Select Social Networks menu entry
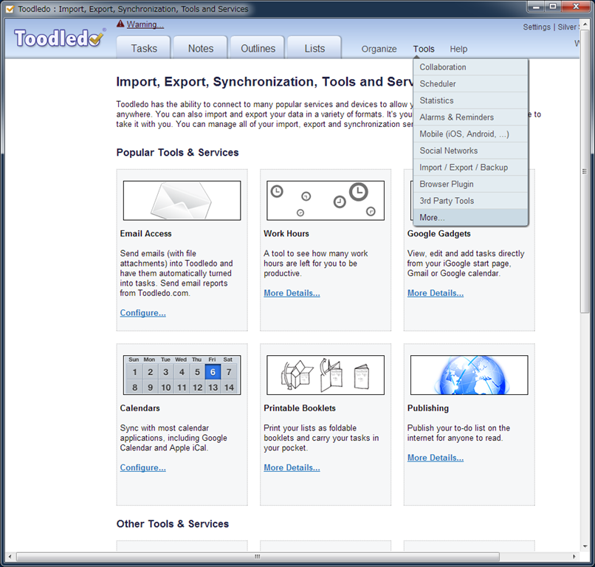This screenshot has height=567, width=595. tap(470, 151)
